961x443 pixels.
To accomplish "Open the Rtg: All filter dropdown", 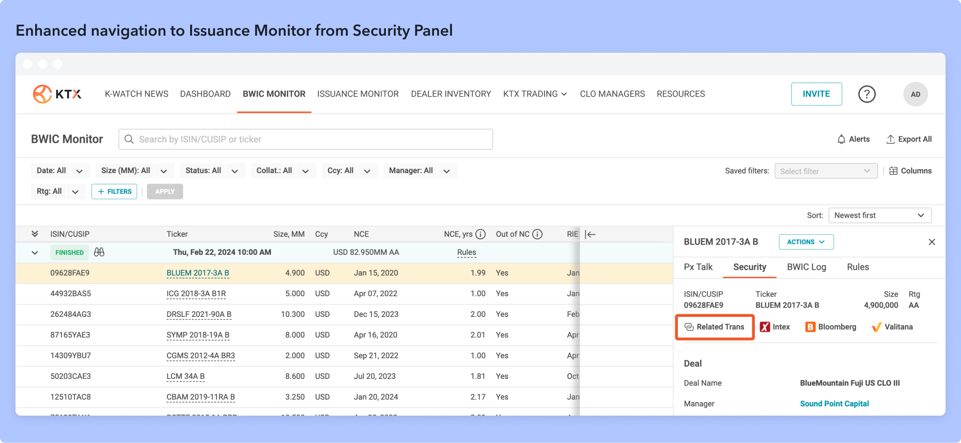I will (58, 191).
